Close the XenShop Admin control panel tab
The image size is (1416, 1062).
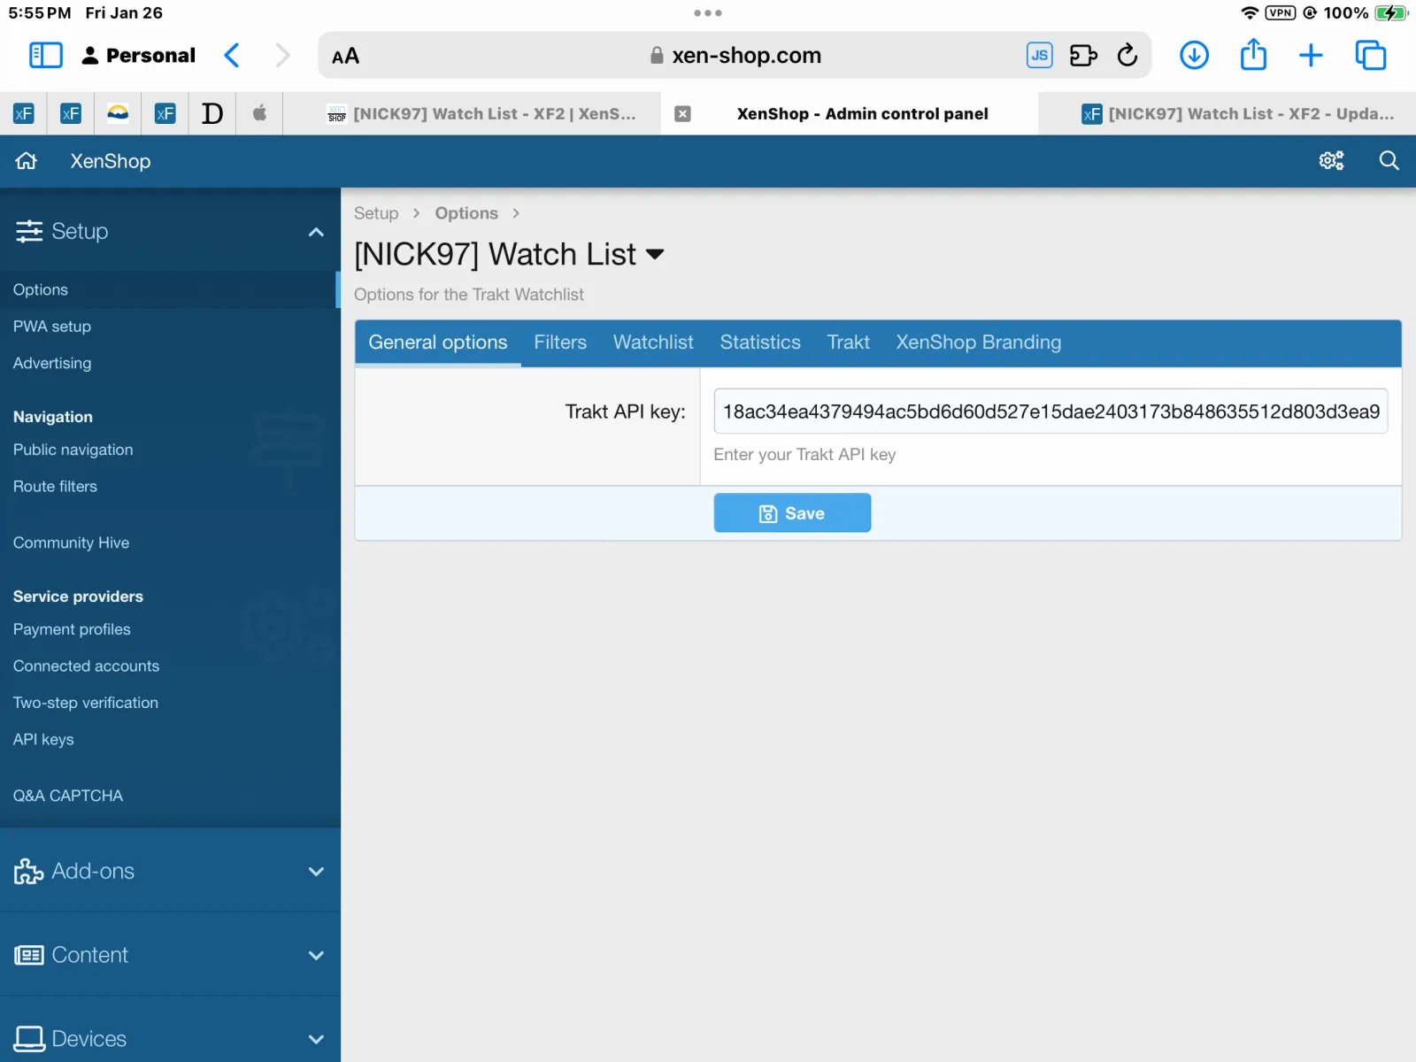coord(682,114)
